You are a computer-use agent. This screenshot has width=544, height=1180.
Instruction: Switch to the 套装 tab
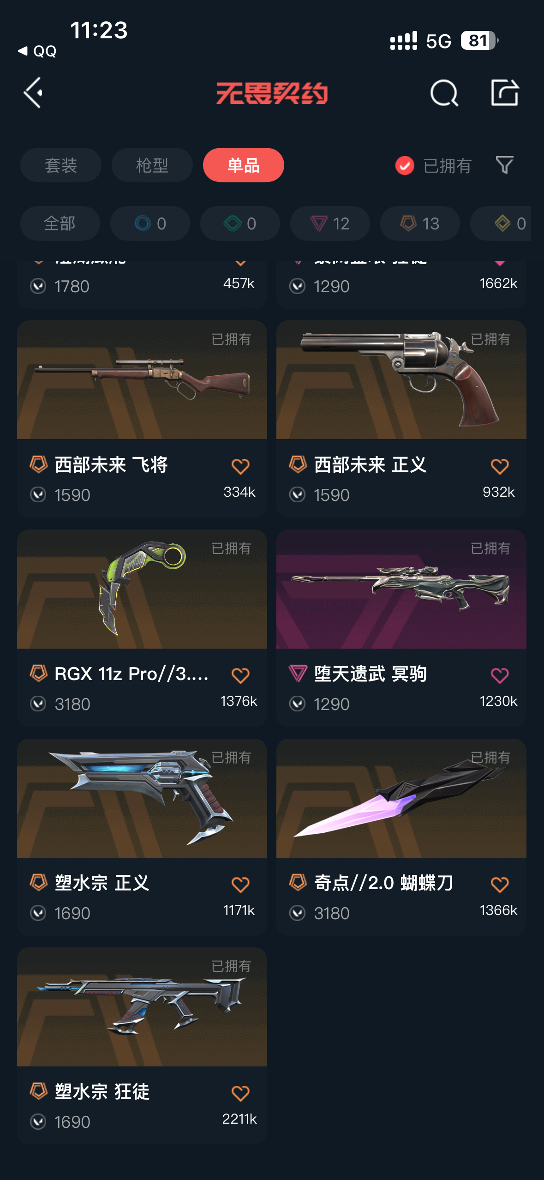[x=61, y=165]
